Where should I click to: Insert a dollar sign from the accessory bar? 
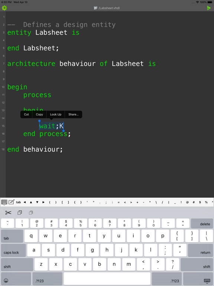click(200, 202)
